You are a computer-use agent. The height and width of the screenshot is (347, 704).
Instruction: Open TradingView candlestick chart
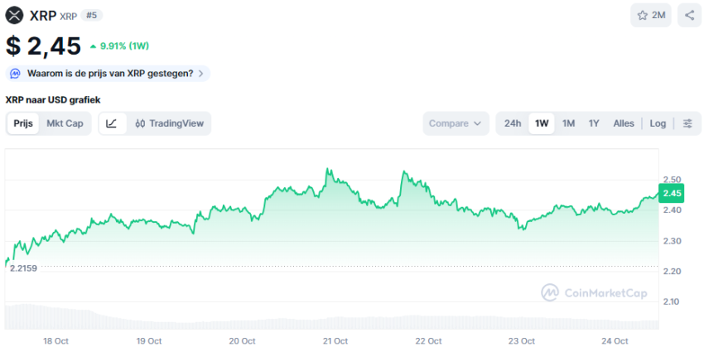(169, 123)
